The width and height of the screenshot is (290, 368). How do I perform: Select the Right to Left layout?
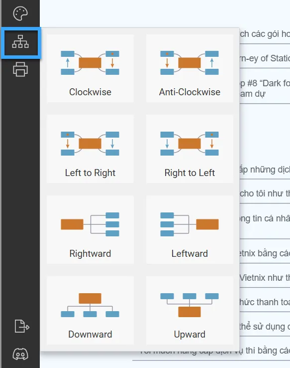(190, 149)
